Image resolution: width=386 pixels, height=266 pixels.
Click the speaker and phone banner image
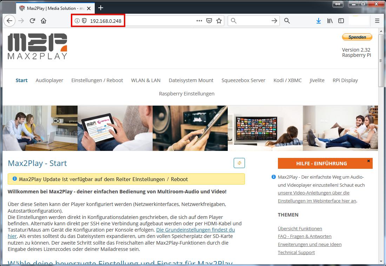[x=190, y=128]
